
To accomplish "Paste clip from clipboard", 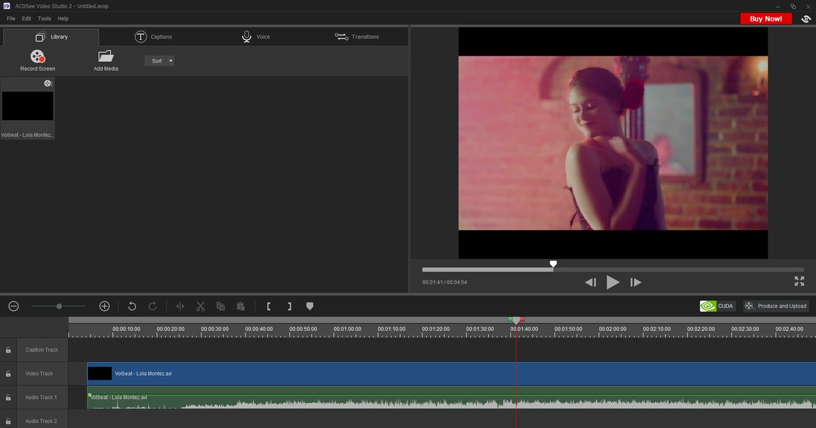I will [241, 306].
